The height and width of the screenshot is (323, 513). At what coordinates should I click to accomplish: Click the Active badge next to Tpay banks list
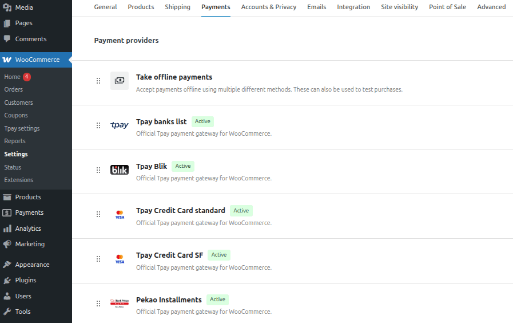(202, 121)
